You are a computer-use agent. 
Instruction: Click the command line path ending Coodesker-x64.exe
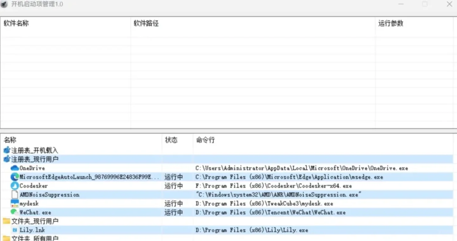pyautogui.click(x=274, y=186)
